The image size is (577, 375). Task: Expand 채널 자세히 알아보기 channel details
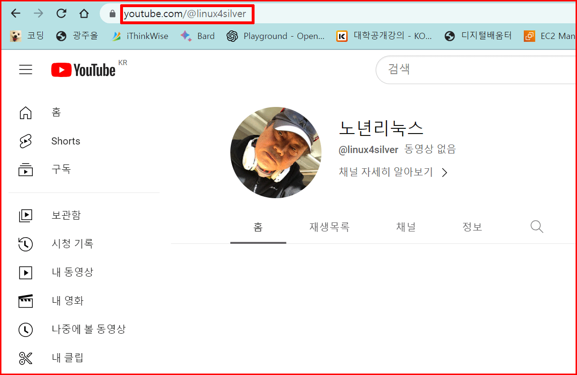pos(393,172)
